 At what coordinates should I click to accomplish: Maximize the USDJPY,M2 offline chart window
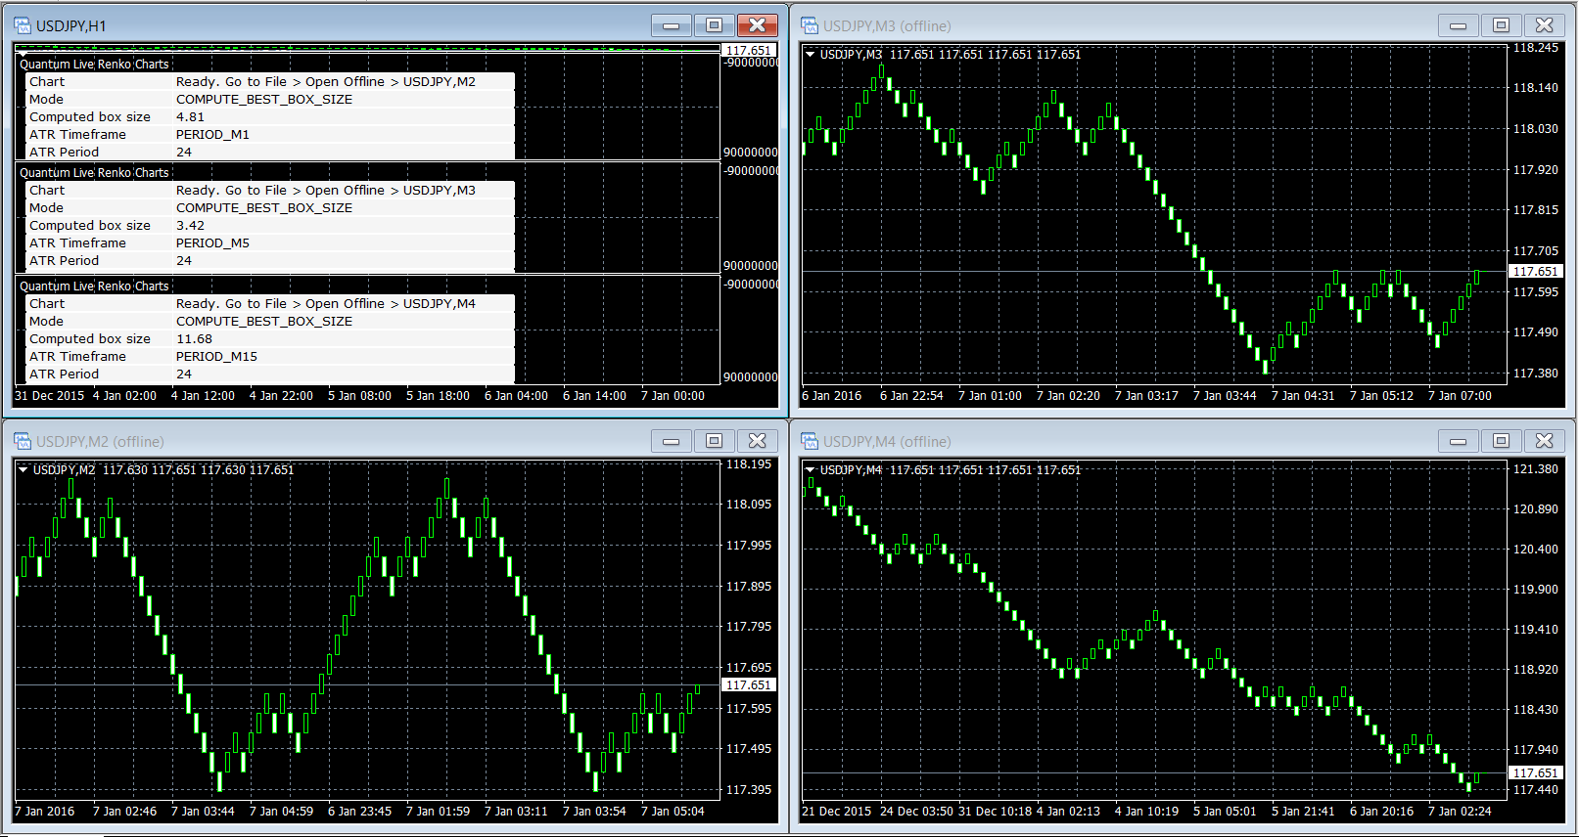pyautogui.click(x=714, y=441)
